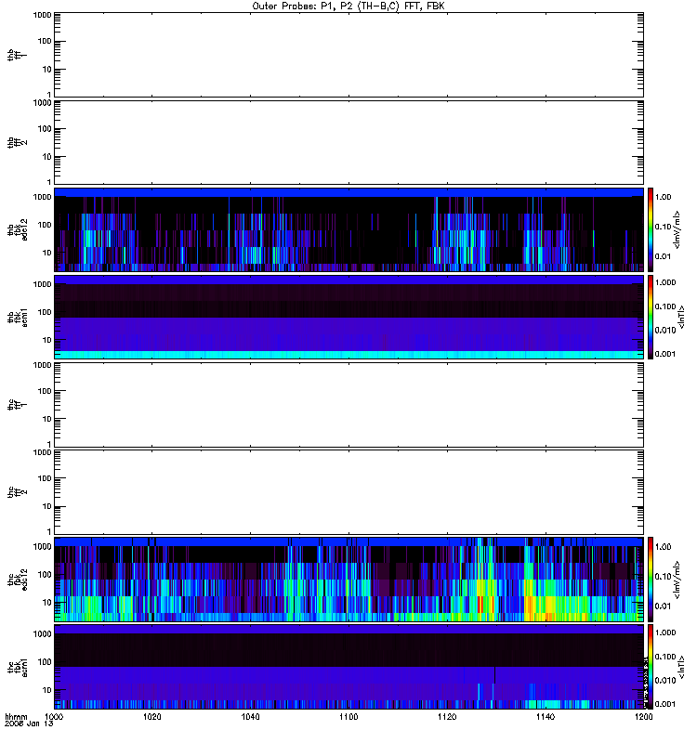Click the 'thc fff 1' axis label
Viewport: 697px width, 743px height.
[17, 405]
